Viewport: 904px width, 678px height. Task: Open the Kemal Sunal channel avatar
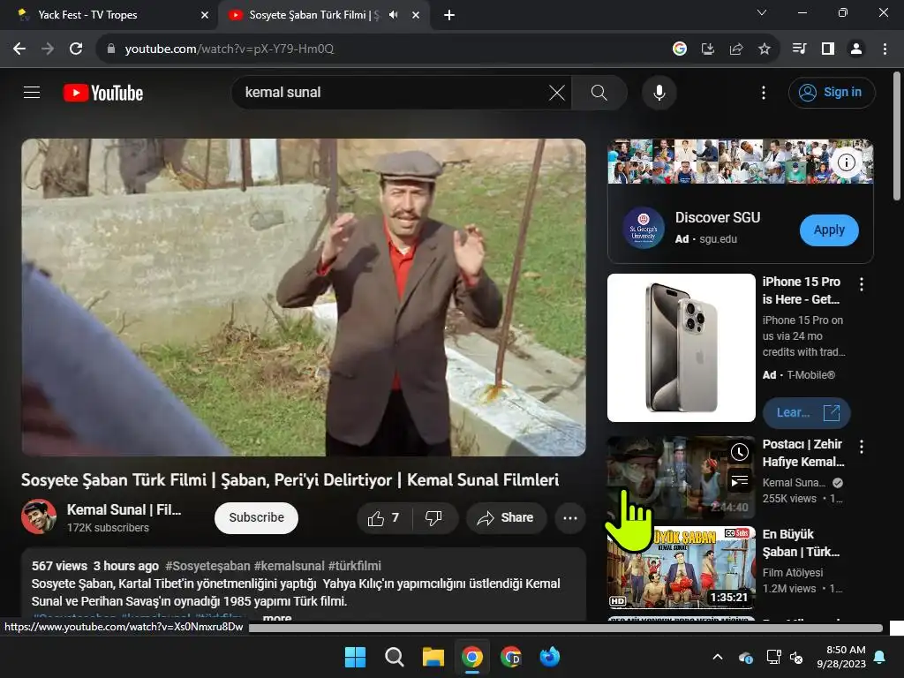click(x=39, y=516)
